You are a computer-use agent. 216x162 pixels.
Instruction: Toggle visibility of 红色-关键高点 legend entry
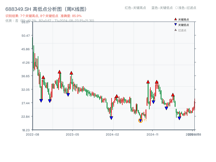[x=135, y=8]
